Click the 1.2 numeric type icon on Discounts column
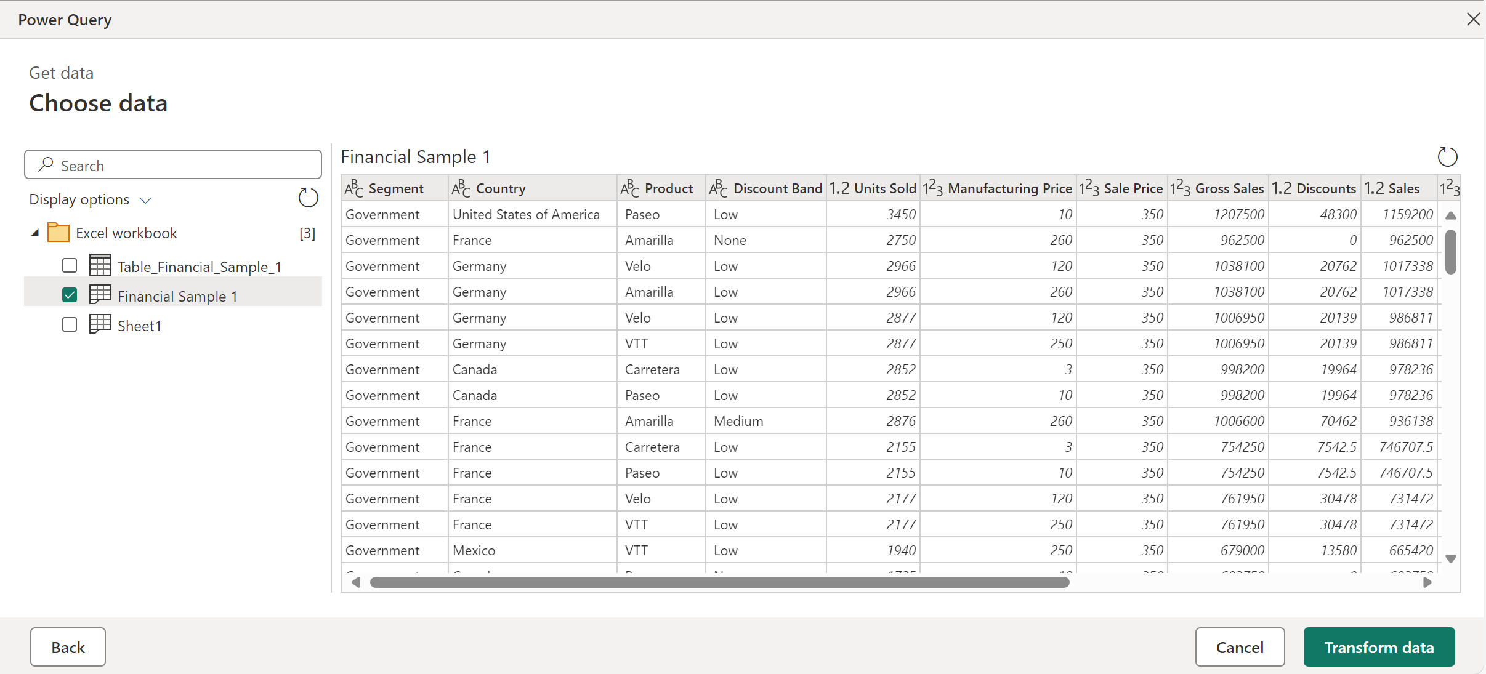This screenshot has width=1486, height=674. coord(1282,190)
